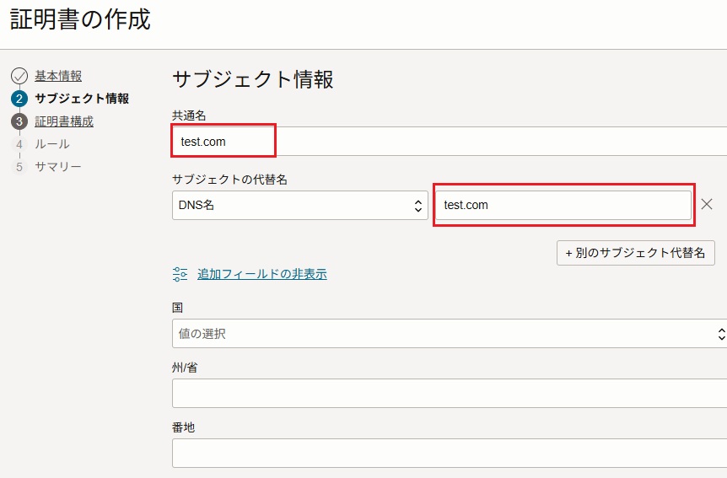Click the step 4 number icon
The image size is (727, 478).
(19, 144)
